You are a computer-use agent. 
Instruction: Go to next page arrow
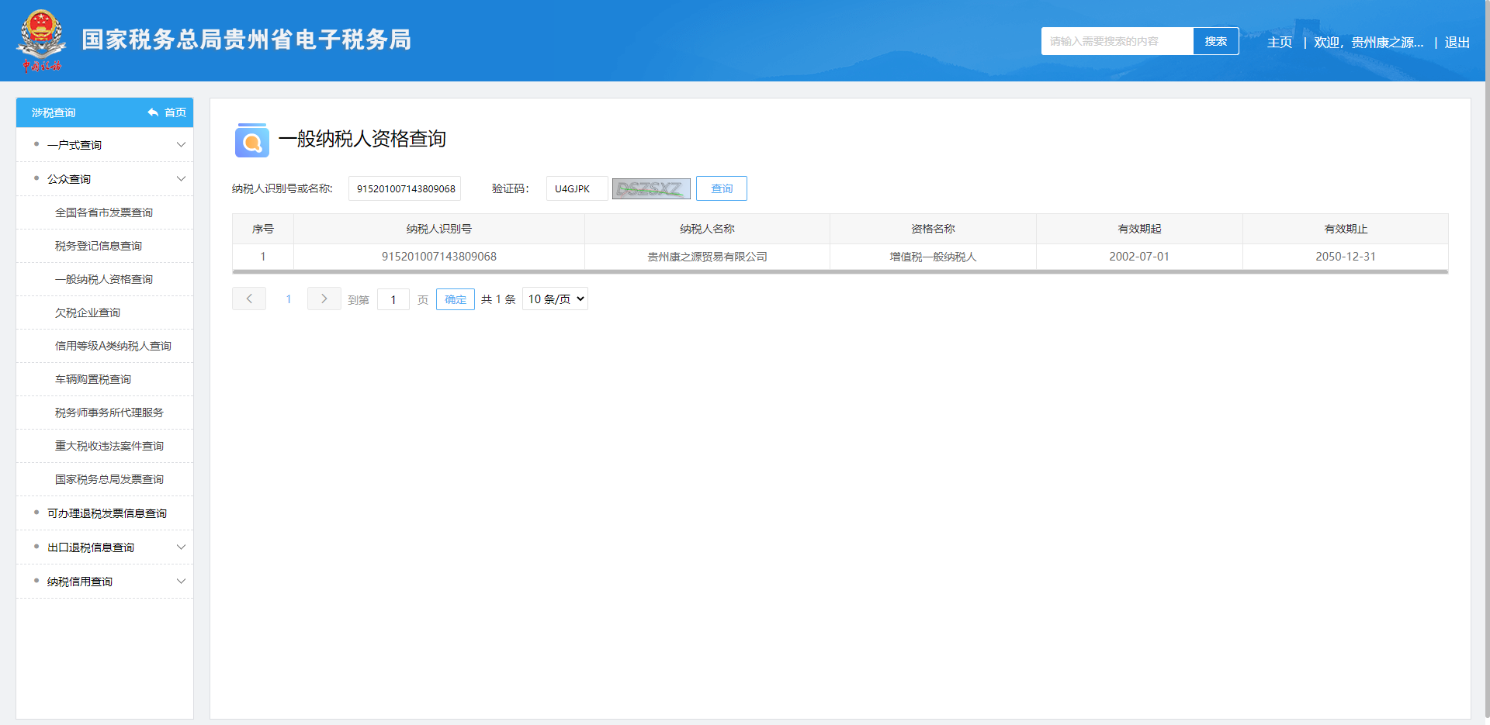pyautogui.click(x=324, y=299)
